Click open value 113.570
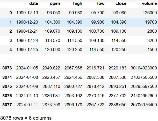158x121 pixels. click(53, 40)
